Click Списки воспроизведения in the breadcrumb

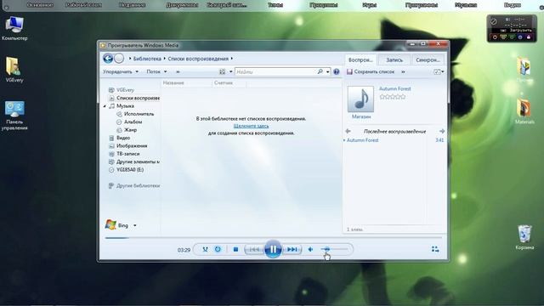(x=198, y=59)
